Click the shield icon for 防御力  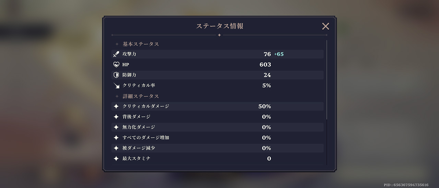116,75
